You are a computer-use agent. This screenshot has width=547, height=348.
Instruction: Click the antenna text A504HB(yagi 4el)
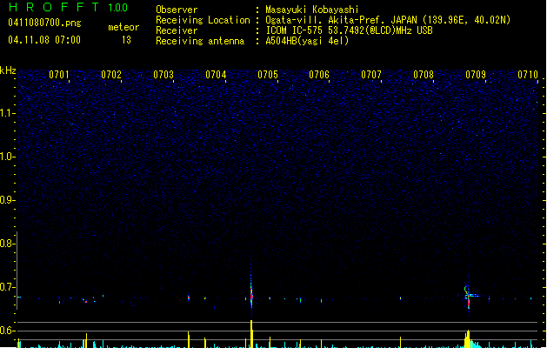pos(307,41)
